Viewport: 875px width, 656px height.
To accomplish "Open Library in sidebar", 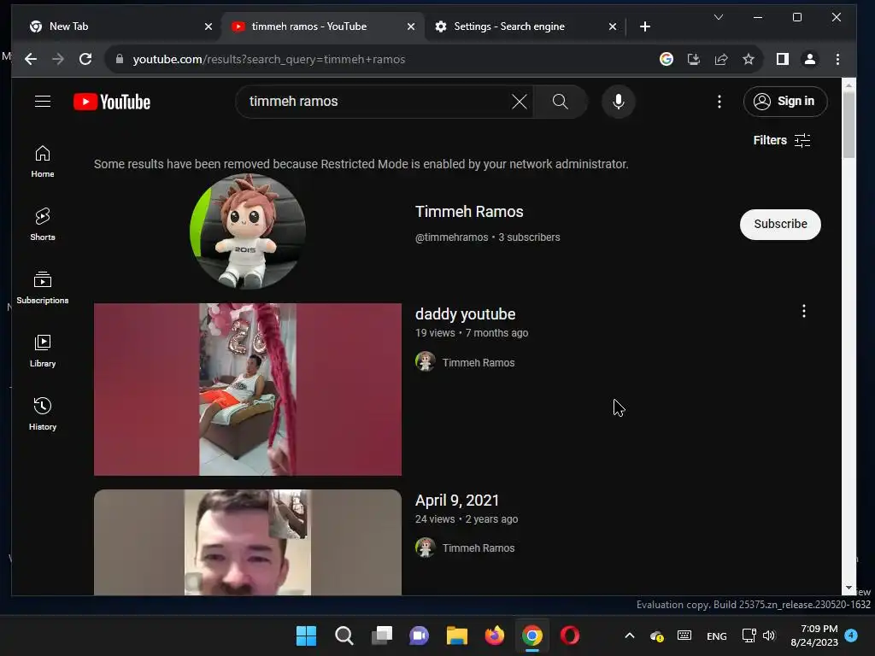I will [x=43, y=351].
